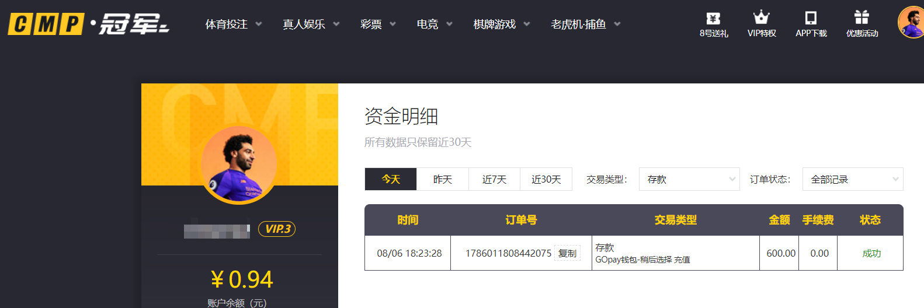Expand the 棋牌游戏 menu
This screenshot has width=924, height=308.
pos(502,24)
